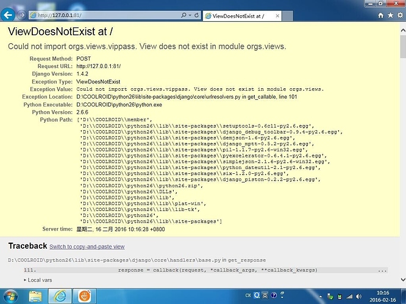This screenshot has width=406, height=304.
Task: Go back with the browser back arrow
Action: click(x=8, y=15)
